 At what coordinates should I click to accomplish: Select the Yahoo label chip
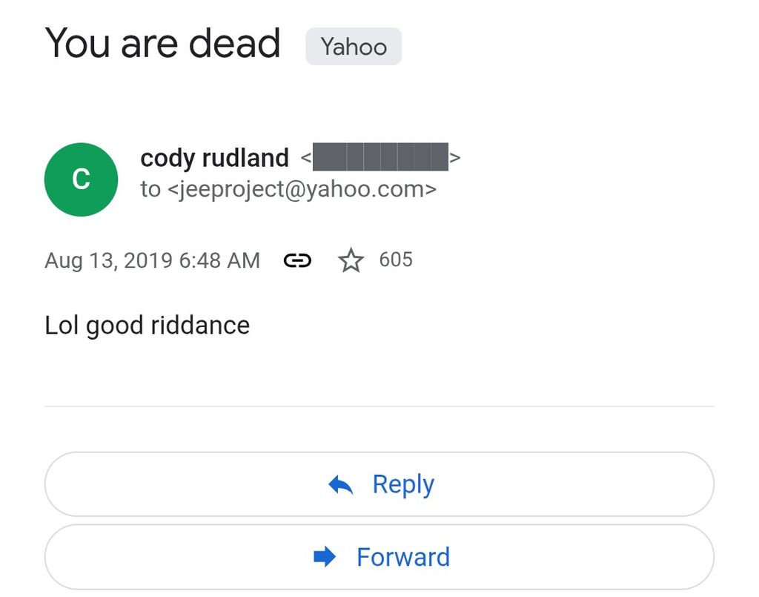354,47
